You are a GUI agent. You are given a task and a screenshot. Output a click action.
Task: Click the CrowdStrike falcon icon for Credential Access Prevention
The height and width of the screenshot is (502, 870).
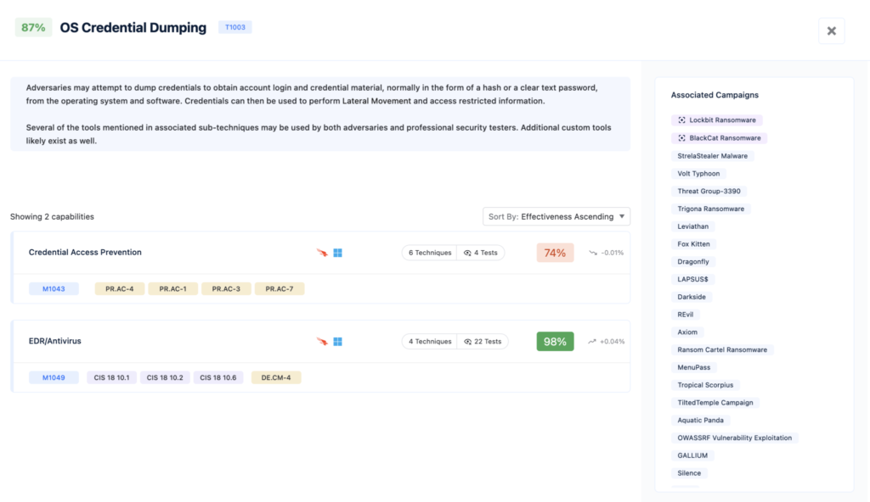click(x=322, y=253)
